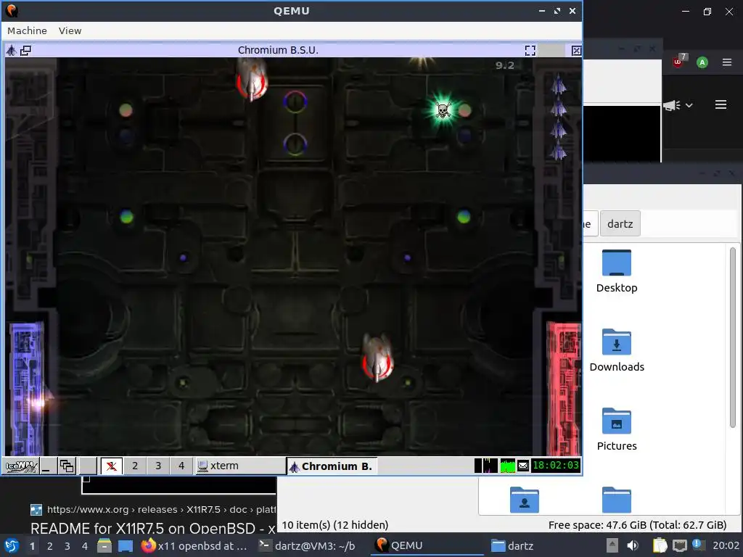This screenshot has width=743, height=557.
Task: Switch to IceWM workspace 4
Action: pos(181,466)
